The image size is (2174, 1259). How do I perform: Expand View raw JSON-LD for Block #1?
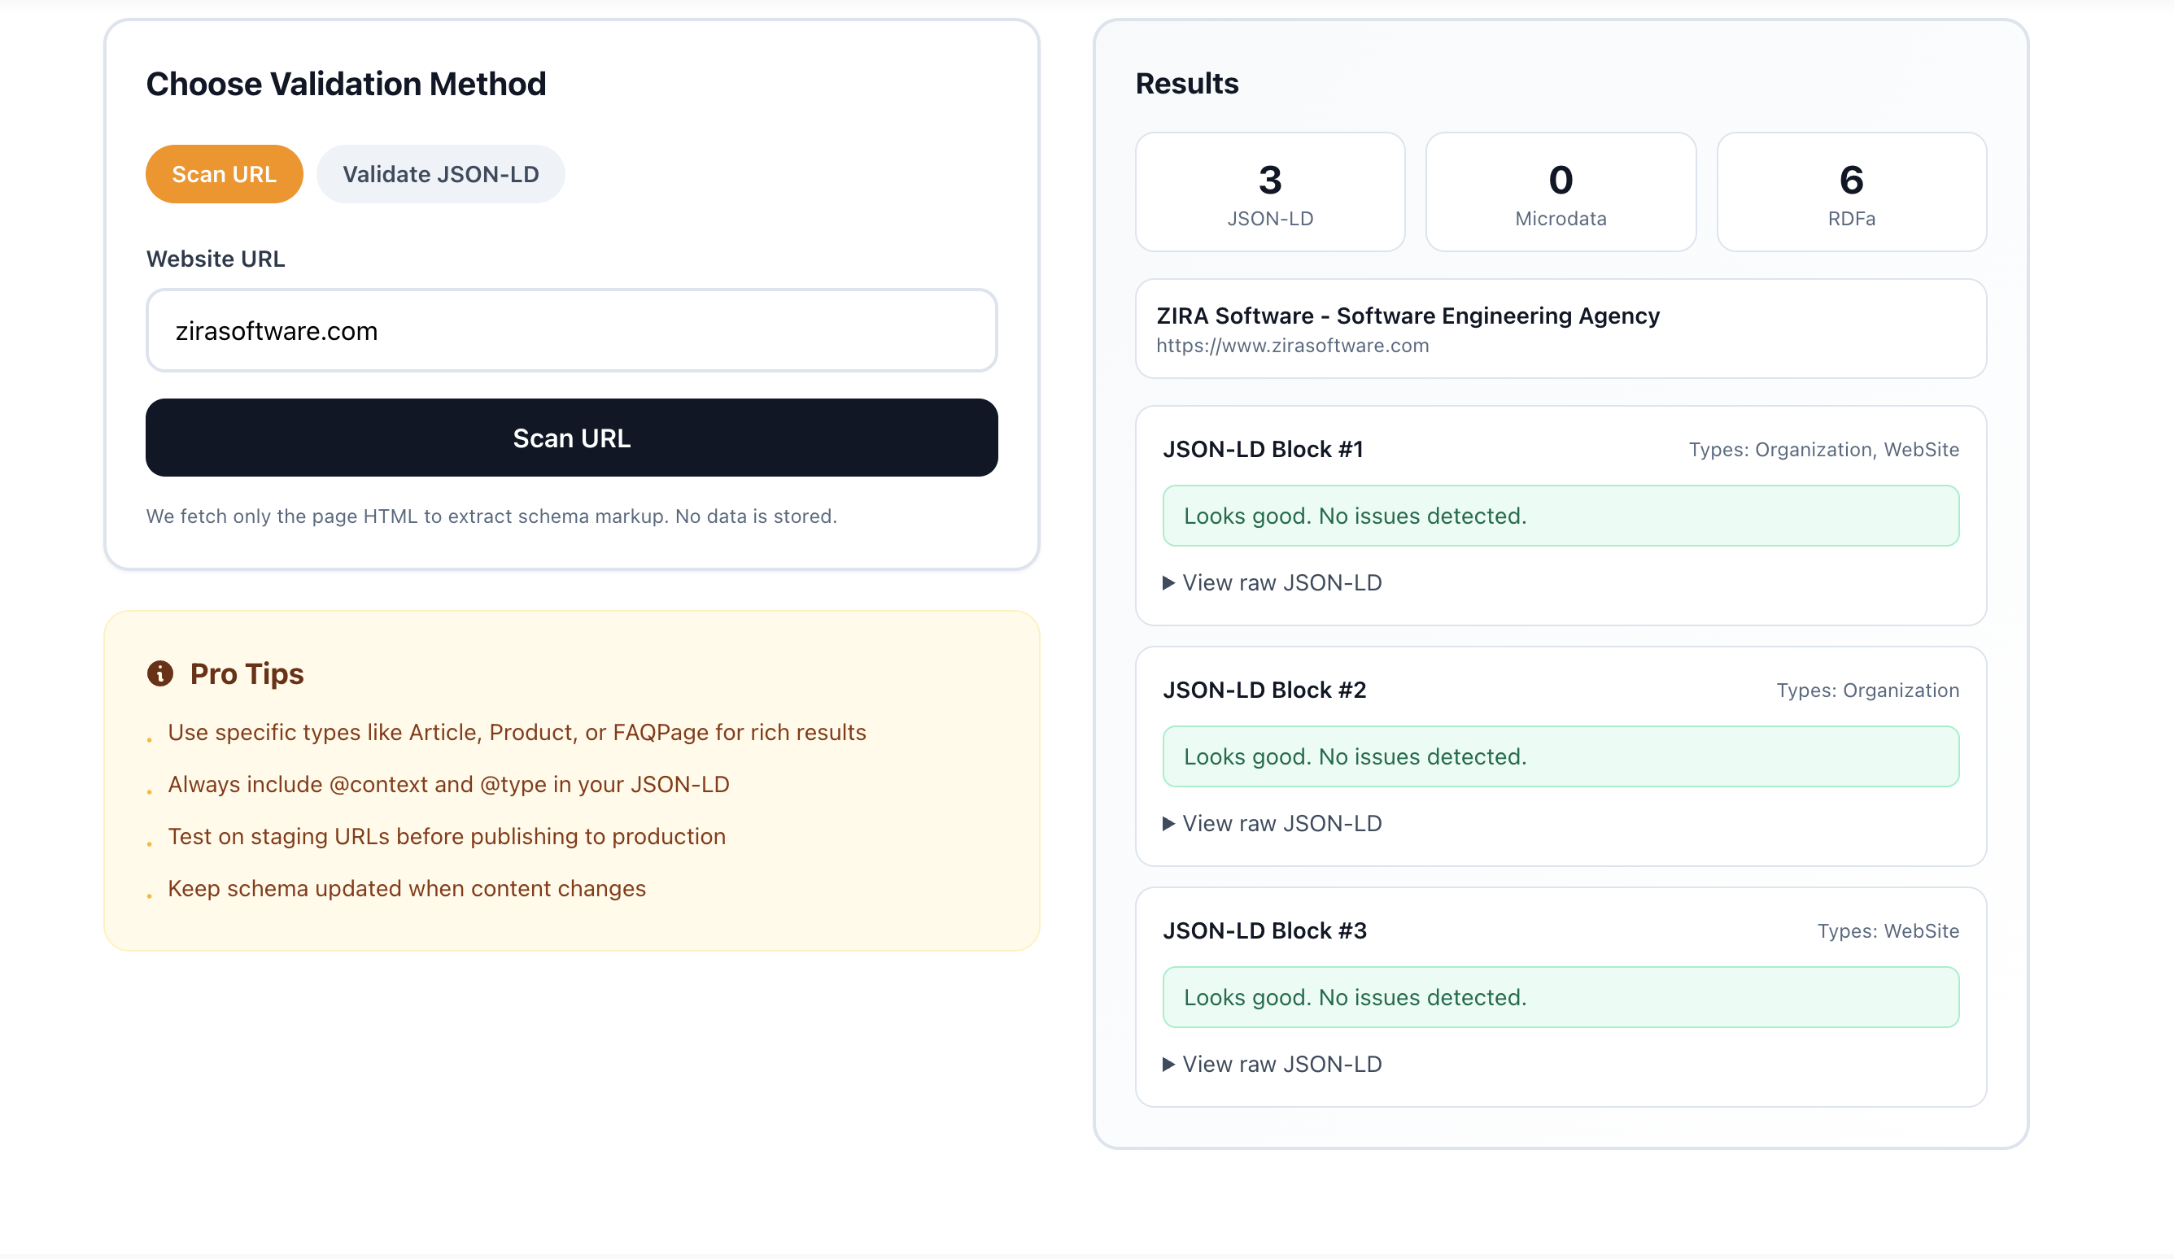pyautogui.click(x=1273, y=583)
